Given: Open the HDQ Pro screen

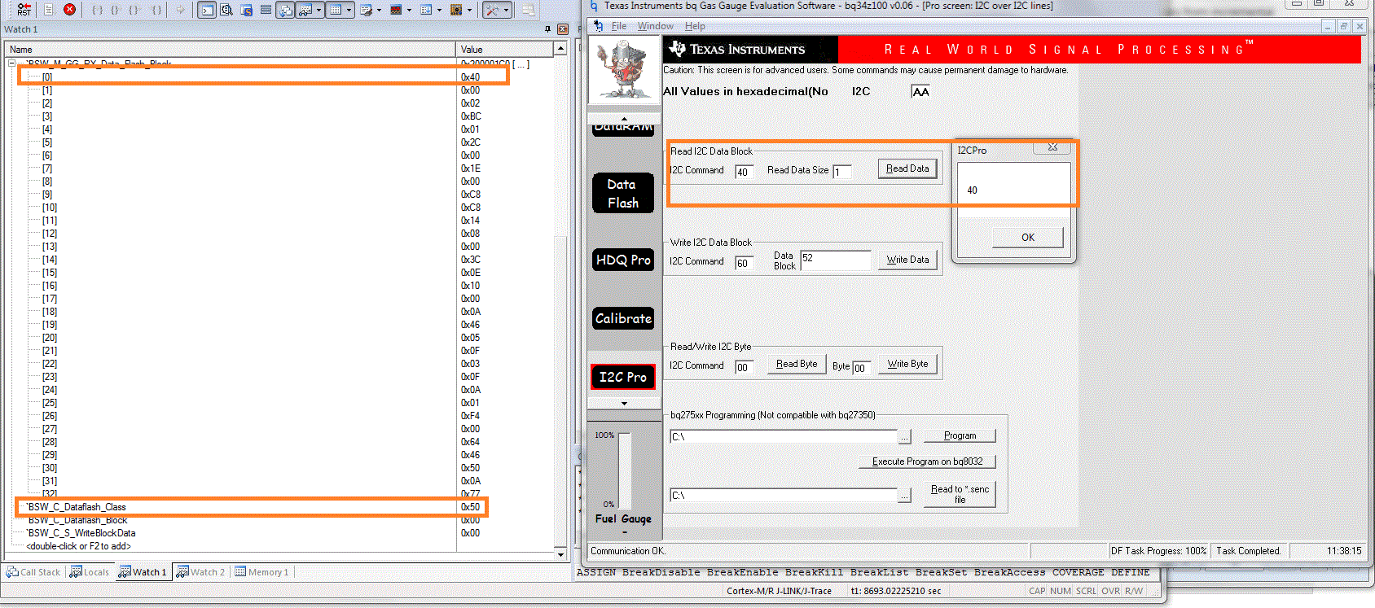Looking at the screenshot, I should click(623, 260).
